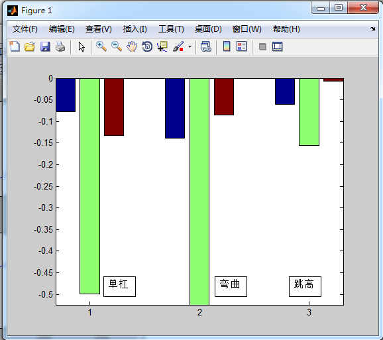The height and width of the screenshot is (340, 383).
Task: Open the 工具(T) menu
Action: 171,29
